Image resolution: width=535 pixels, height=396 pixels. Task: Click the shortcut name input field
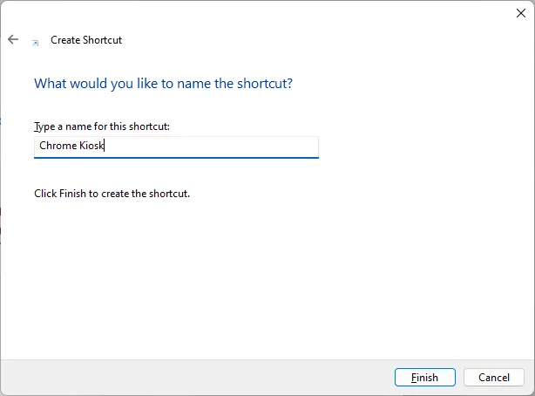[176, 147]
